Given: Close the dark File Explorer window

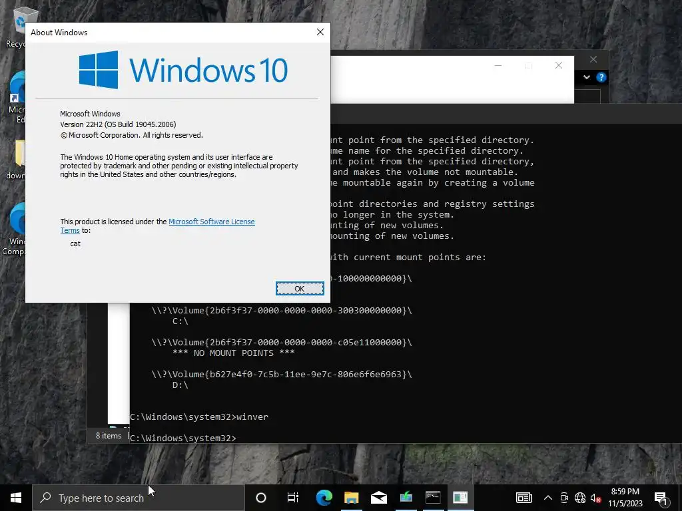Looking at the screenshot, I should [x=593, y=59].
